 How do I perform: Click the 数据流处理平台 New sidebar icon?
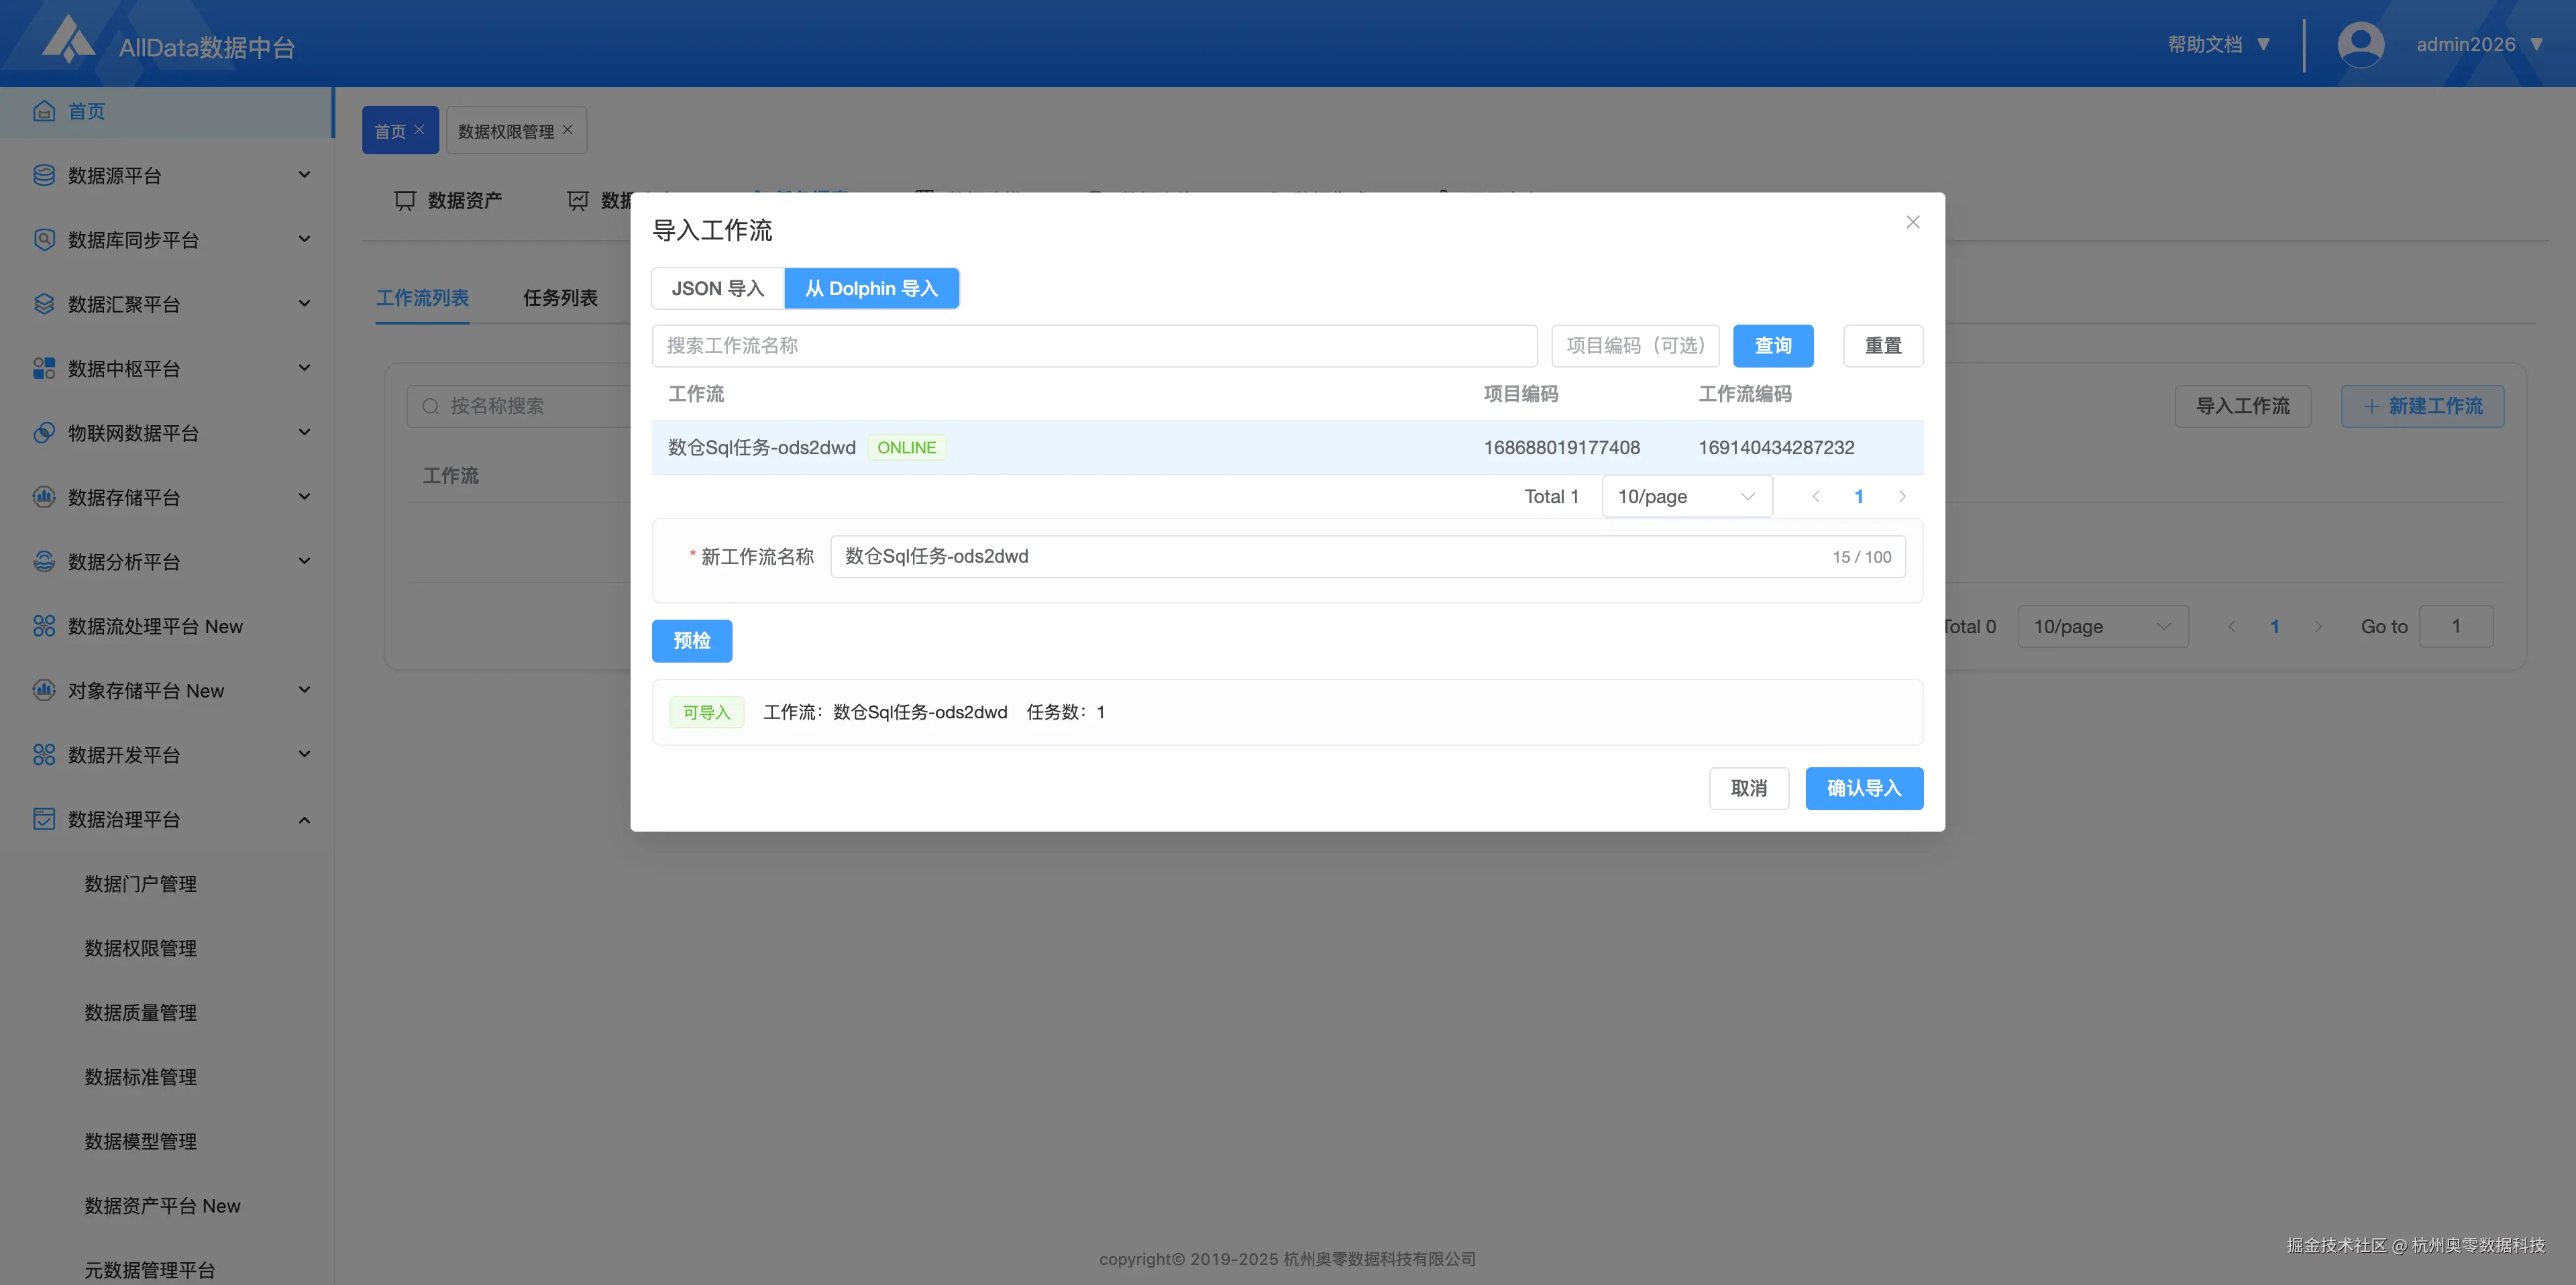43,626
